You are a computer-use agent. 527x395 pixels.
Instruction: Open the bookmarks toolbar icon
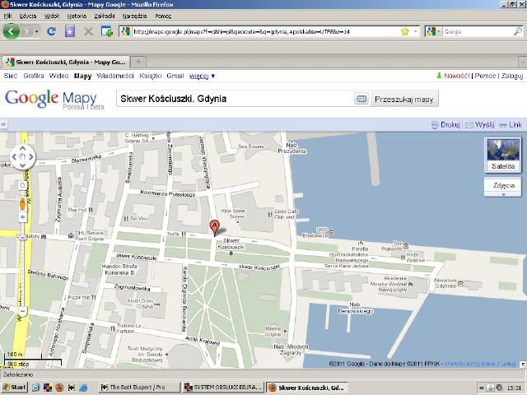click(x=69, y=31)
